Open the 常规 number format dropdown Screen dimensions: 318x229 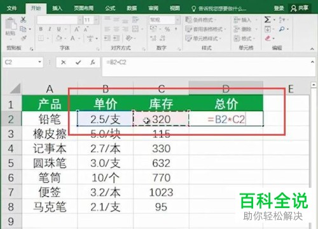pyautogui.click(x=177, y=20)
